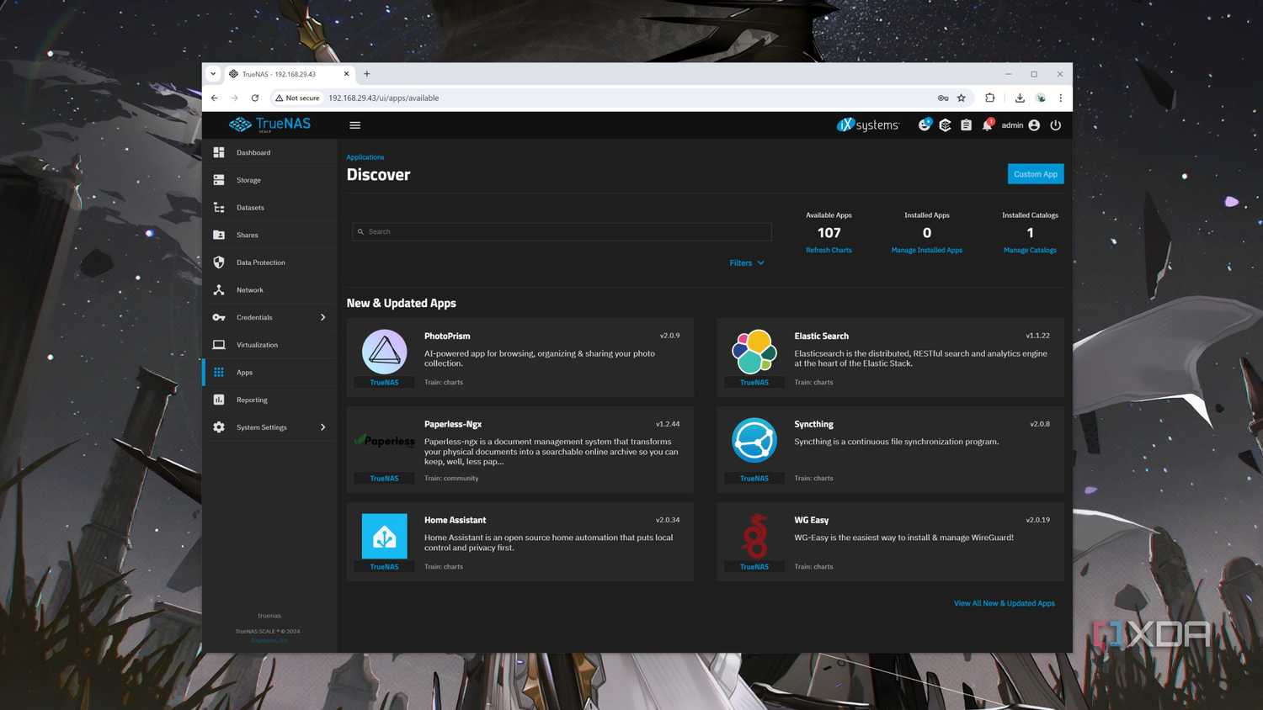The height and width of the screenshot is (710, 1263).
Task: Switch to the TrueNAS browser tab
Action: pos(289,74)
